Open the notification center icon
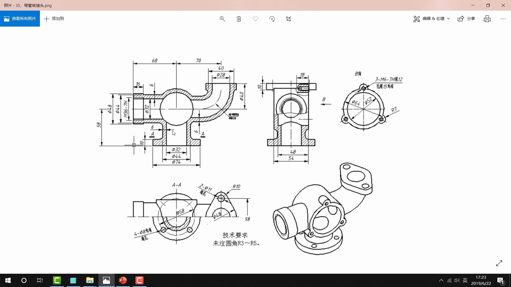 click(500, 281)
